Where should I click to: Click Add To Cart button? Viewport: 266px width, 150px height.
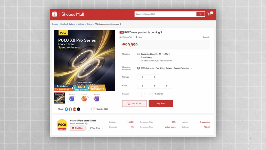(134, 103)
